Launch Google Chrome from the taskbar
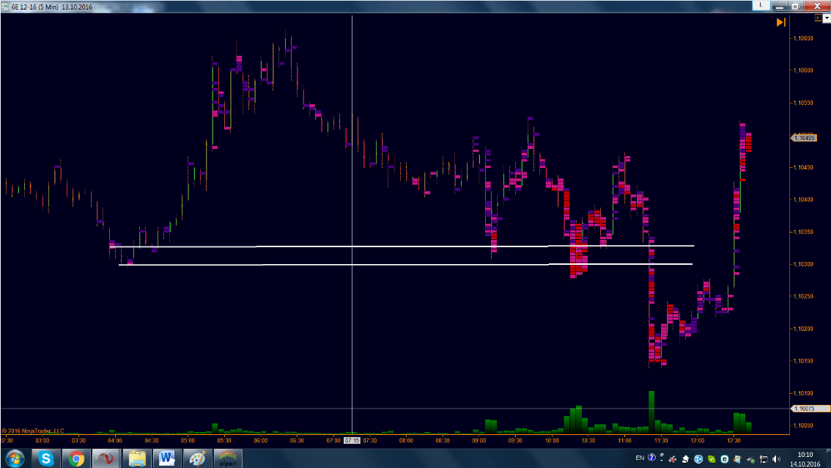The width and height of the screenshot is (831, 468). click(x=76, y=458)
